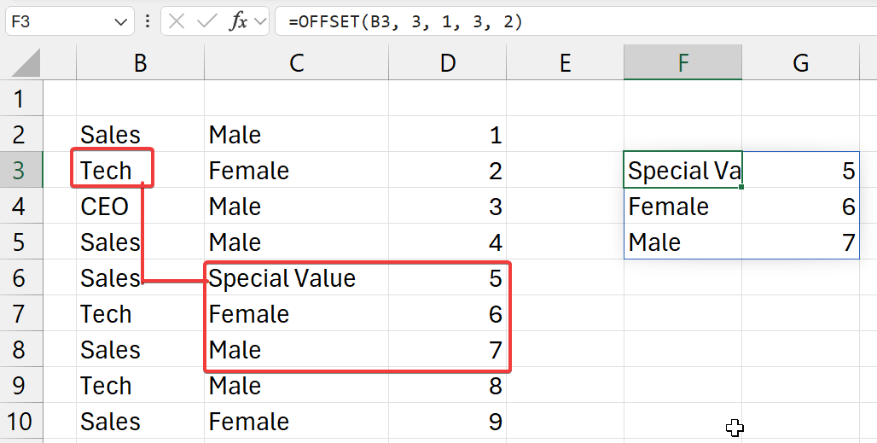Viewport: 877px width, 443px height.
Task: Expand the chevron next to the fx icon
Action: point(259,21)
